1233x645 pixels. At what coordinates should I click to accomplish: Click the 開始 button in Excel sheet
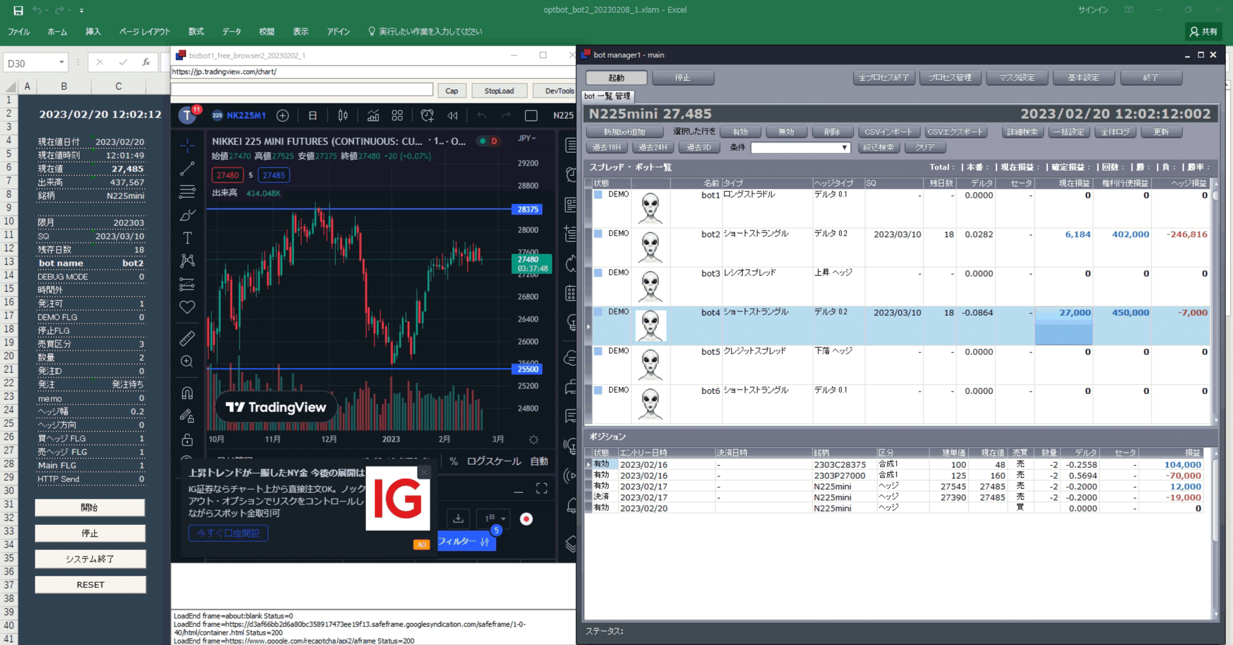90,508
